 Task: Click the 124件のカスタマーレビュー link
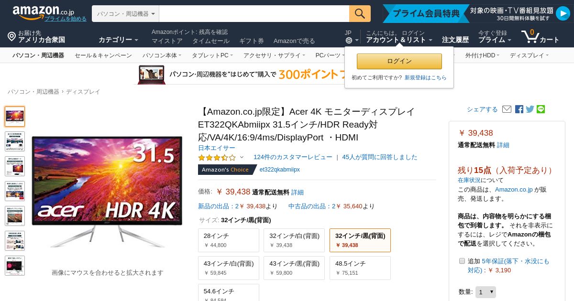coord(293,157)
